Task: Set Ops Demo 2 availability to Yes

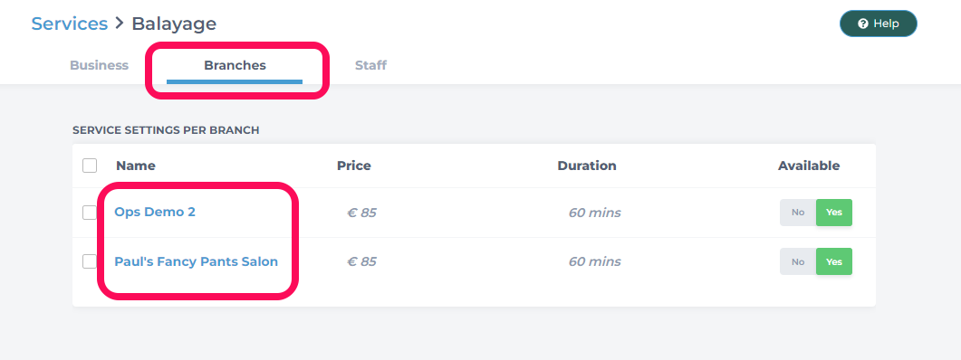Action: click(x=833, y=213)
